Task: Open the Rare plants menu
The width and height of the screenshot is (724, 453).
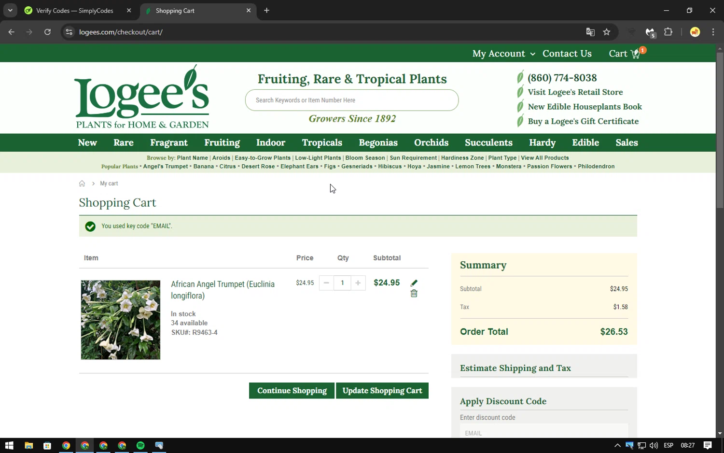Action: (124, 142)
